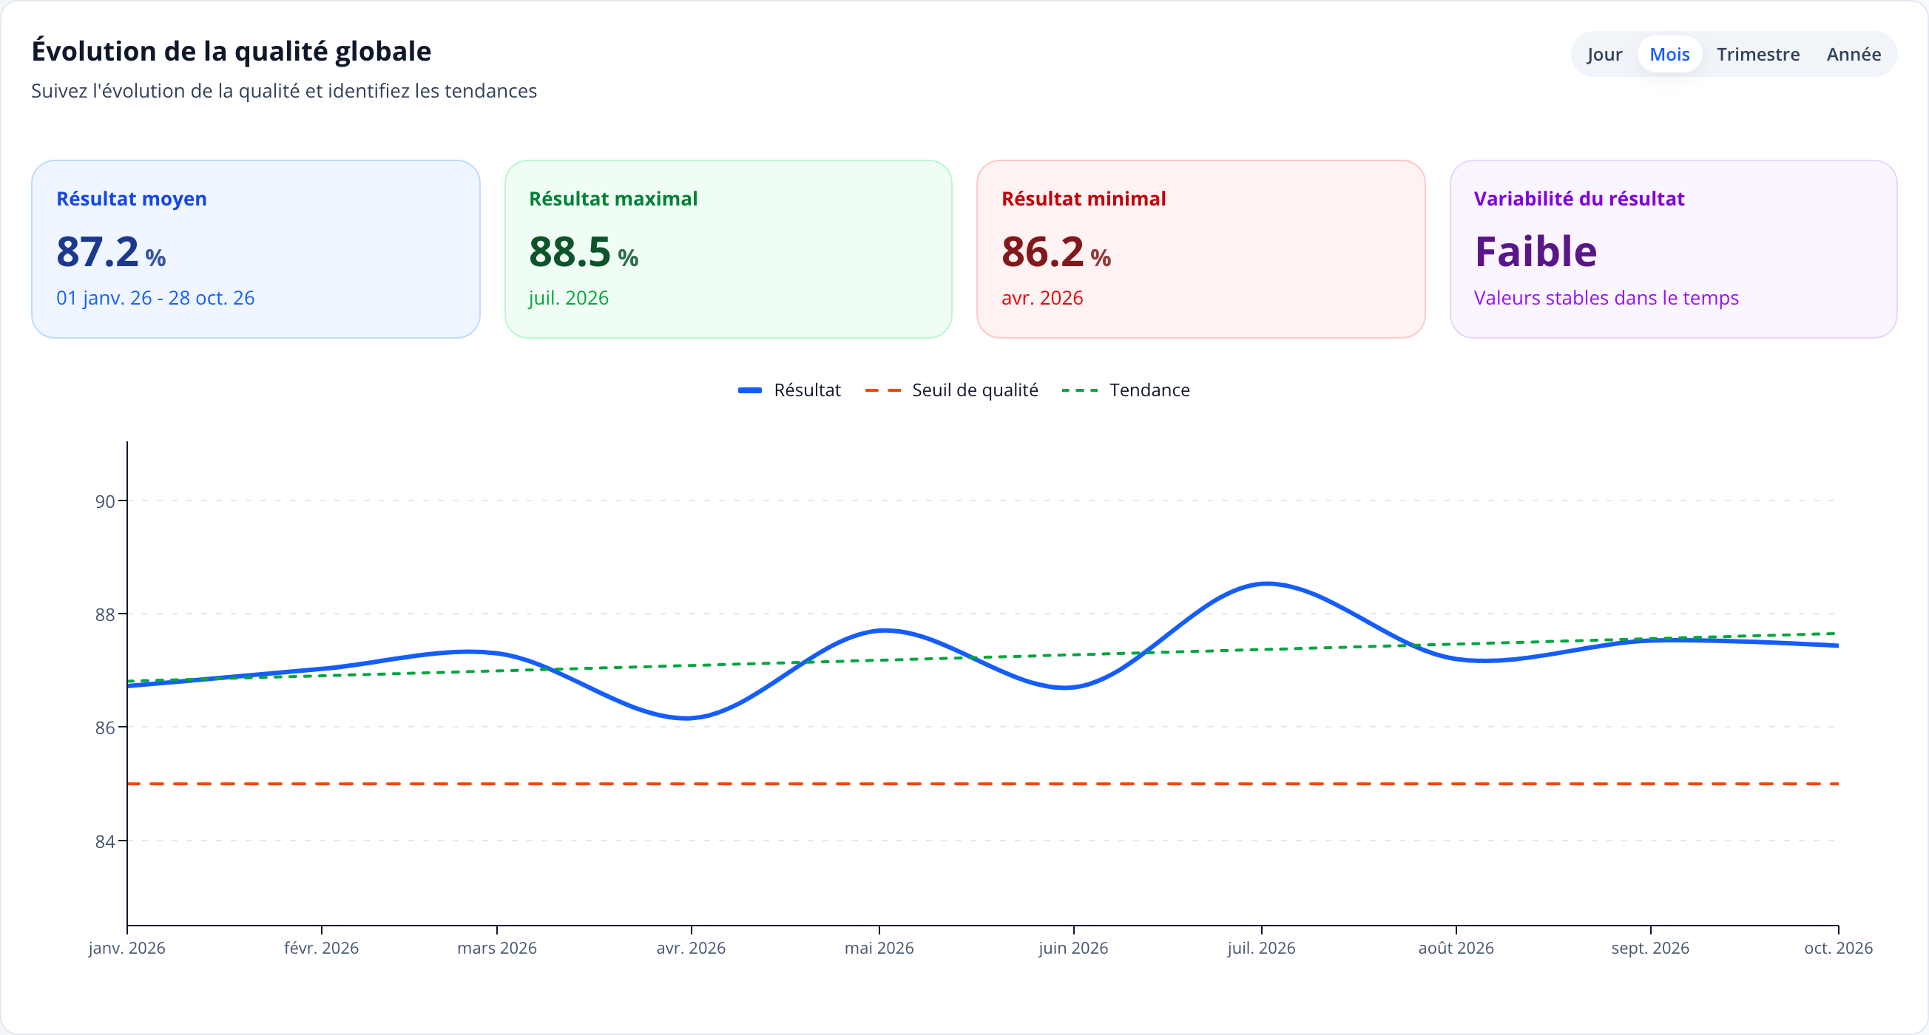Open the Variabilité du résultat card
The width and height of the screenshot is (1929, 1035).
[x=1673, y=248]
